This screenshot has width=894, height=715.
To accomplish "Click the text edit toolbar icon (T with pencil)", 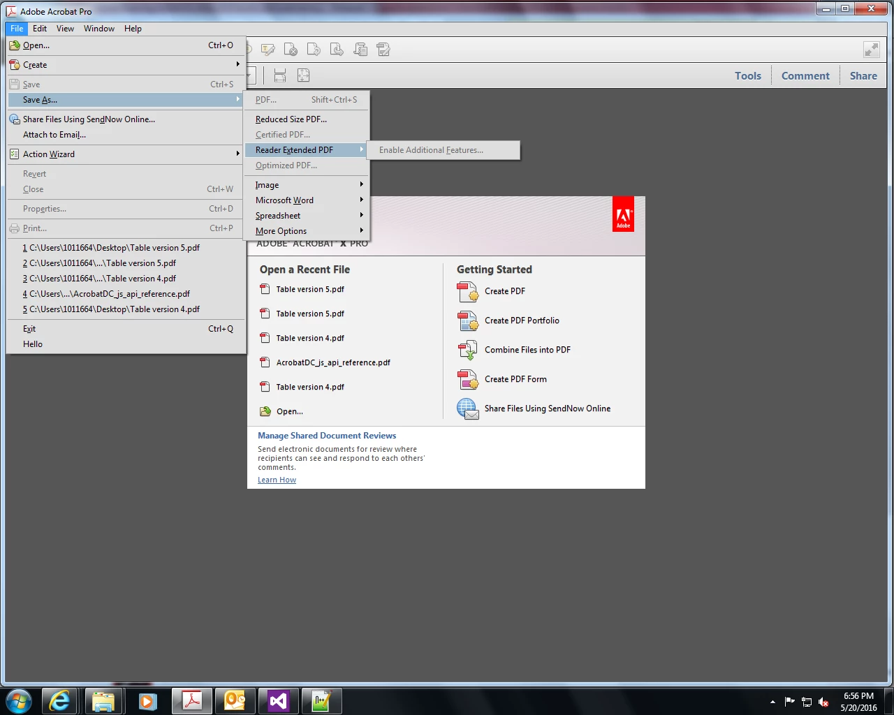I will [x=268, y=50].
